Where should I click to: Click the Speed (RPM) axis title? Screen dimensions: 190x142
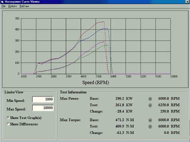click(x=96, y=82)
